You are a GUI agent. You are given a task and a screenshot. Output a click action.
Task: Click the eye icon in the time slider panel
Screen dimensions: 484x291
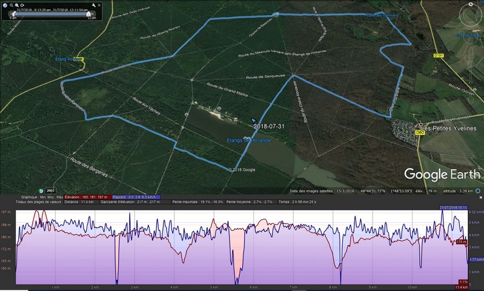pyautogui.click(x=22, y=5)
